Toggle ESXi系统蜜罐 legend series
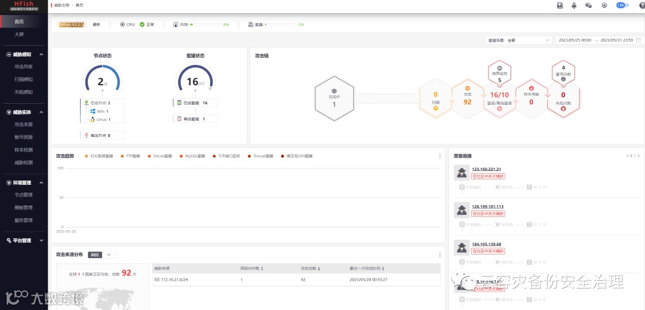Image resolution: width=645 pixels, height=310 pixels. click(99, 156)
